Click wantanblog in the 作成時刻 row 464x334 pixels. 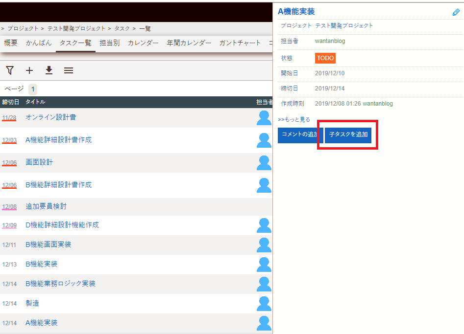[x=378, y=104]
